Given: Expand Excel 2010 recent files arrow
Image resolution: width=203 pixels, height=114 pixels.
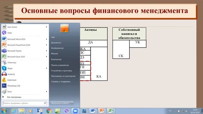Looking at the screenshot, I should tap(47, 56).
